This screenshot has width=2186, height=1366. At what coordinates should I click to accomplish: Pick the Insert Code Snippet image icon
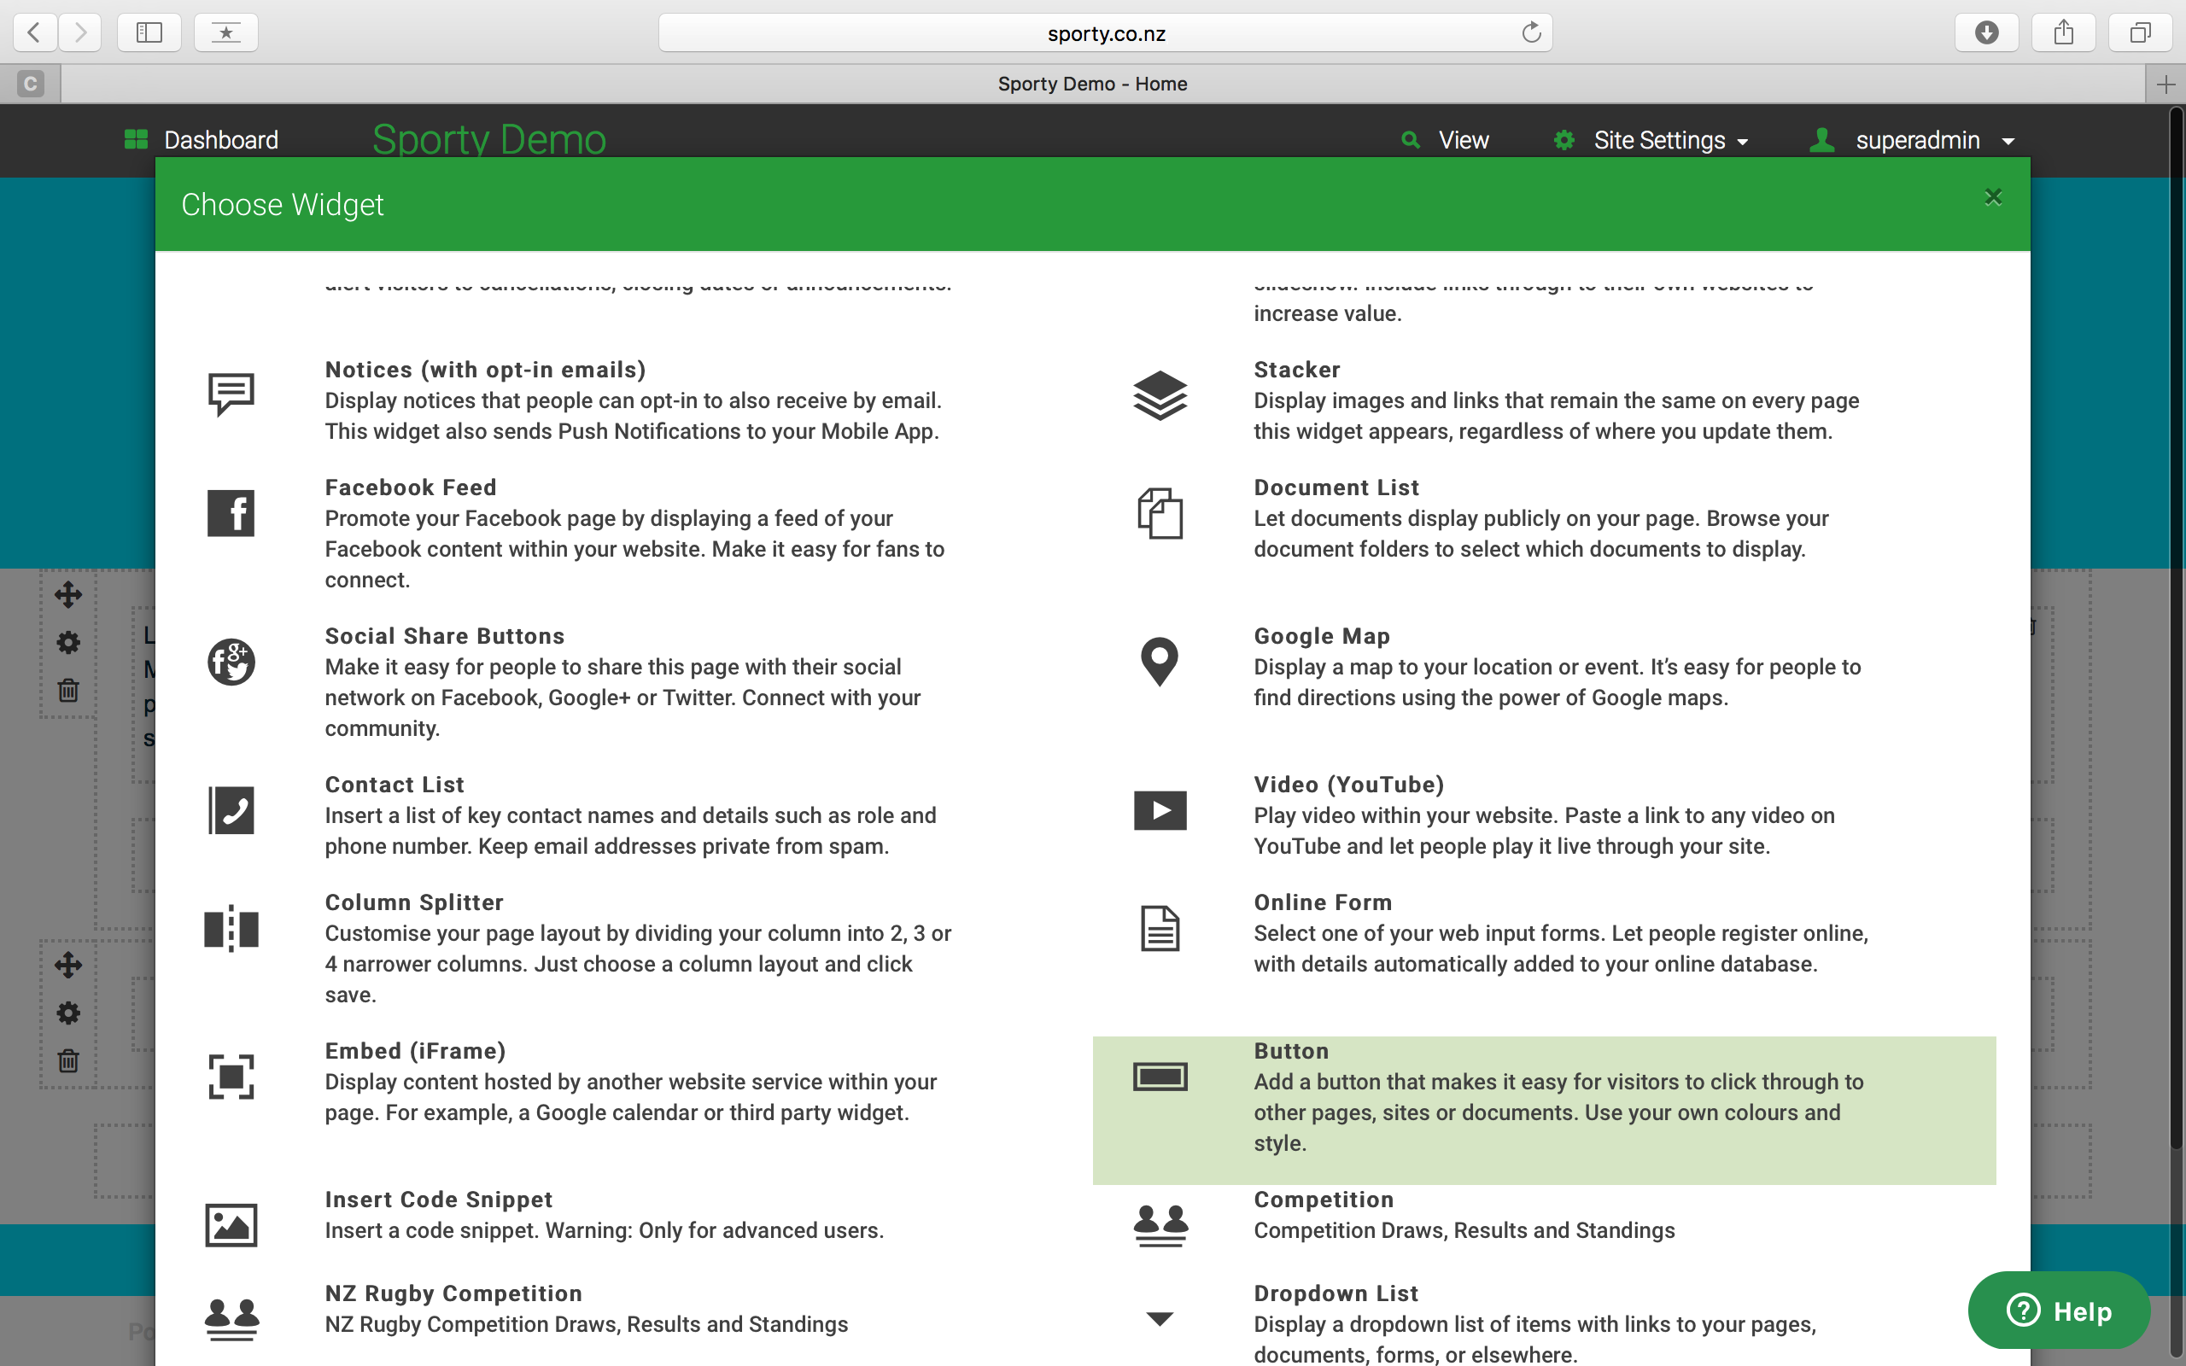pos(231,1225)
